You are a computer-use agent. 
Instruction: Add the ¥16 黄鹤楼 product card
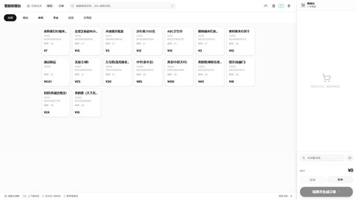point(87,103)
